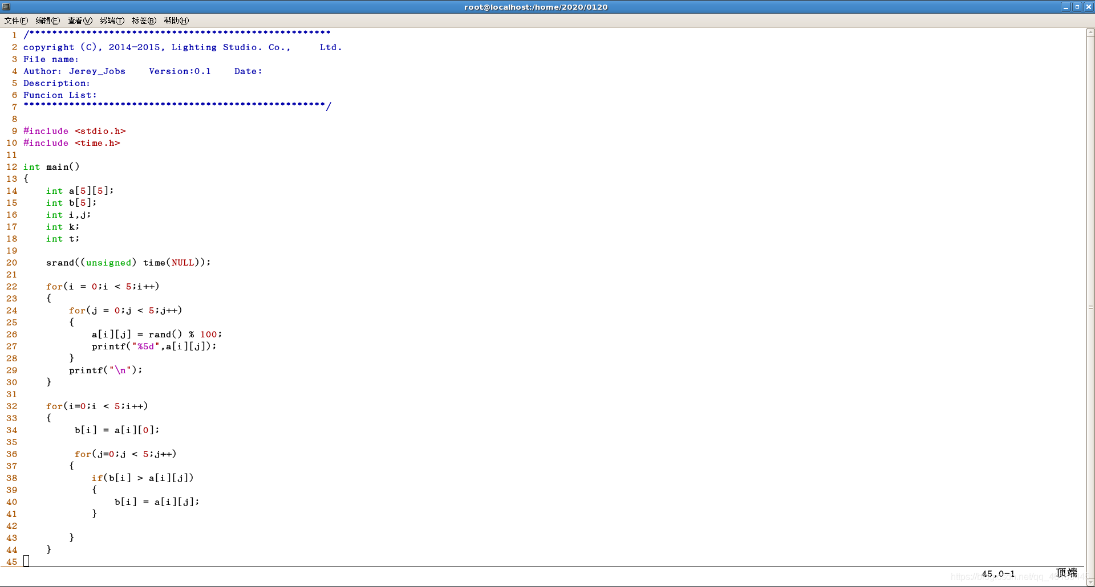Close the terminal window
This screenshot has height=587, width=1095.
[1088, 7]
